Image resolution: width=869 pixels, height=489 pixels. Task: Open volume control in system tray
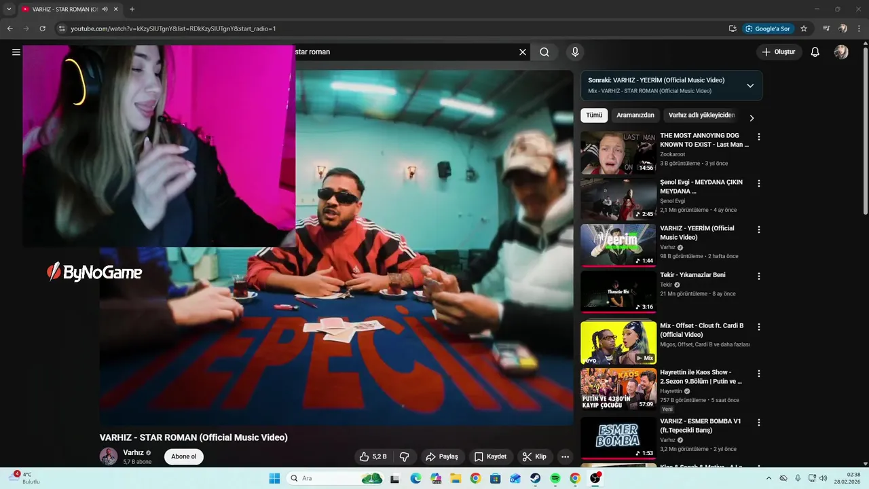click(823, 478)
